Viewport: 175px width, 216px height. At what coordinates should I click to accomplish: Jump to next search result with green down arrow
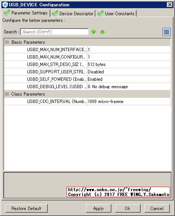point(94,32)
